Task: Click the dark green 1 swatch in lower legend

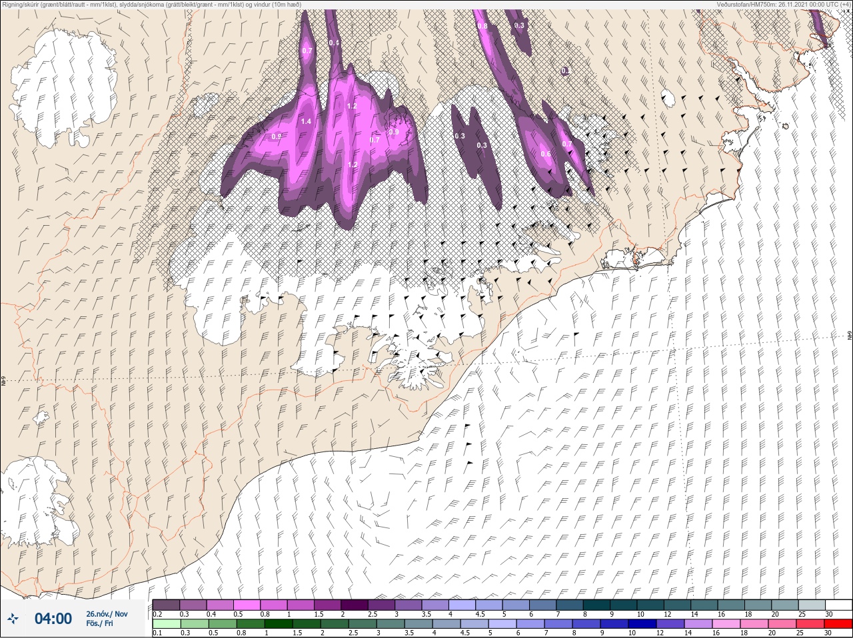Action: [277, 624]
